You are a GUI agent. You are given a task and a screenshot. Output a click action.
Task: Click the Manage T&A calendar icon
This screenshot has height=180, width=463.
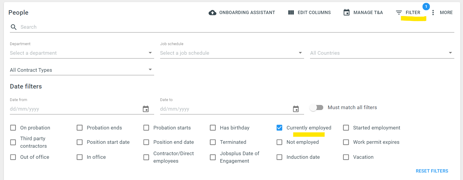(347, 13)
